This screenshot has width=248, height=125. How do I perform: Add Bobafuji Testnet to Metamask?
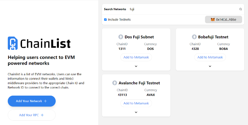(210, 57)
